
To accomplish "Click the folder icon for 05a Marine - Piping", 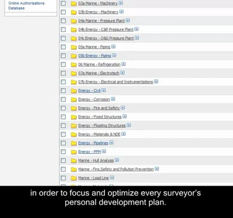I will click(x=74, y=47).
